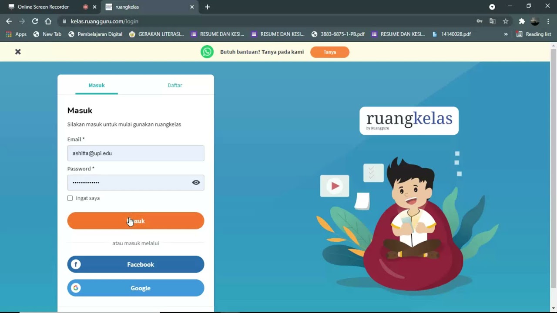This screenshot has width=557, height=313.
Task: Click the address bar URL
Action: (x=104, y=21)
